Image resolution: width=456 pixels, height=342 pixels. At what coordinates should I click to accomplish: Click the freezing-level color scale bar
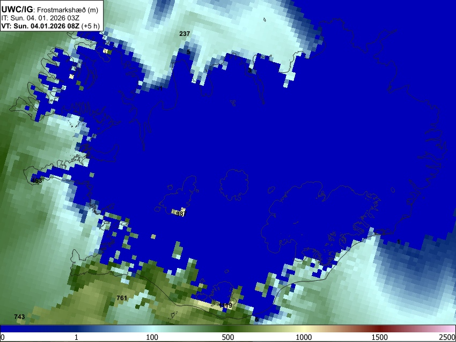click(x=228, y=329)
